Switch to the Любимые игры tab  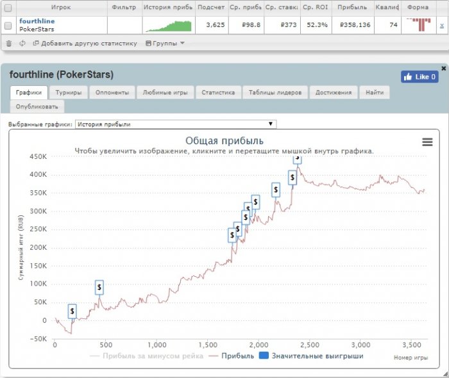165,92
